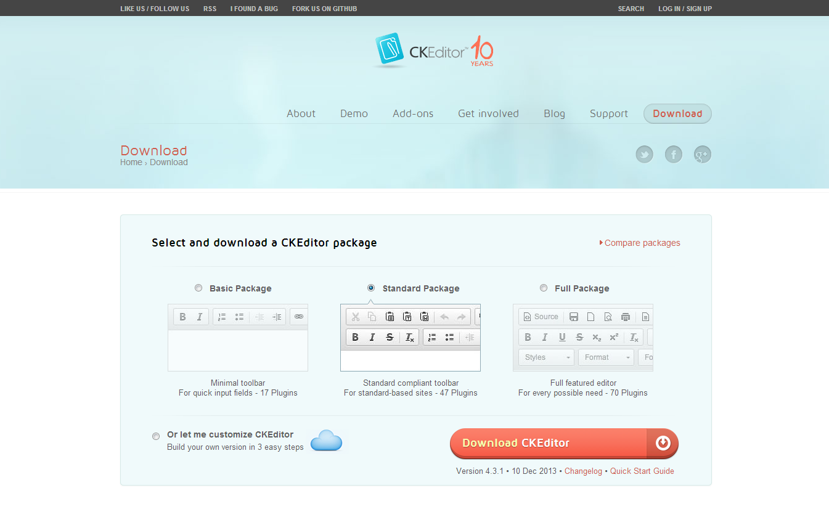Click increase indent icon in Basic Package preview

point(277,317)
